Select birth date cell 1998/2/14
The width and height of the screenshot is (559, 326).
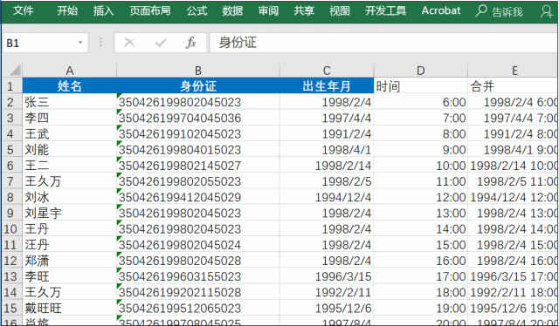[327, 165]
